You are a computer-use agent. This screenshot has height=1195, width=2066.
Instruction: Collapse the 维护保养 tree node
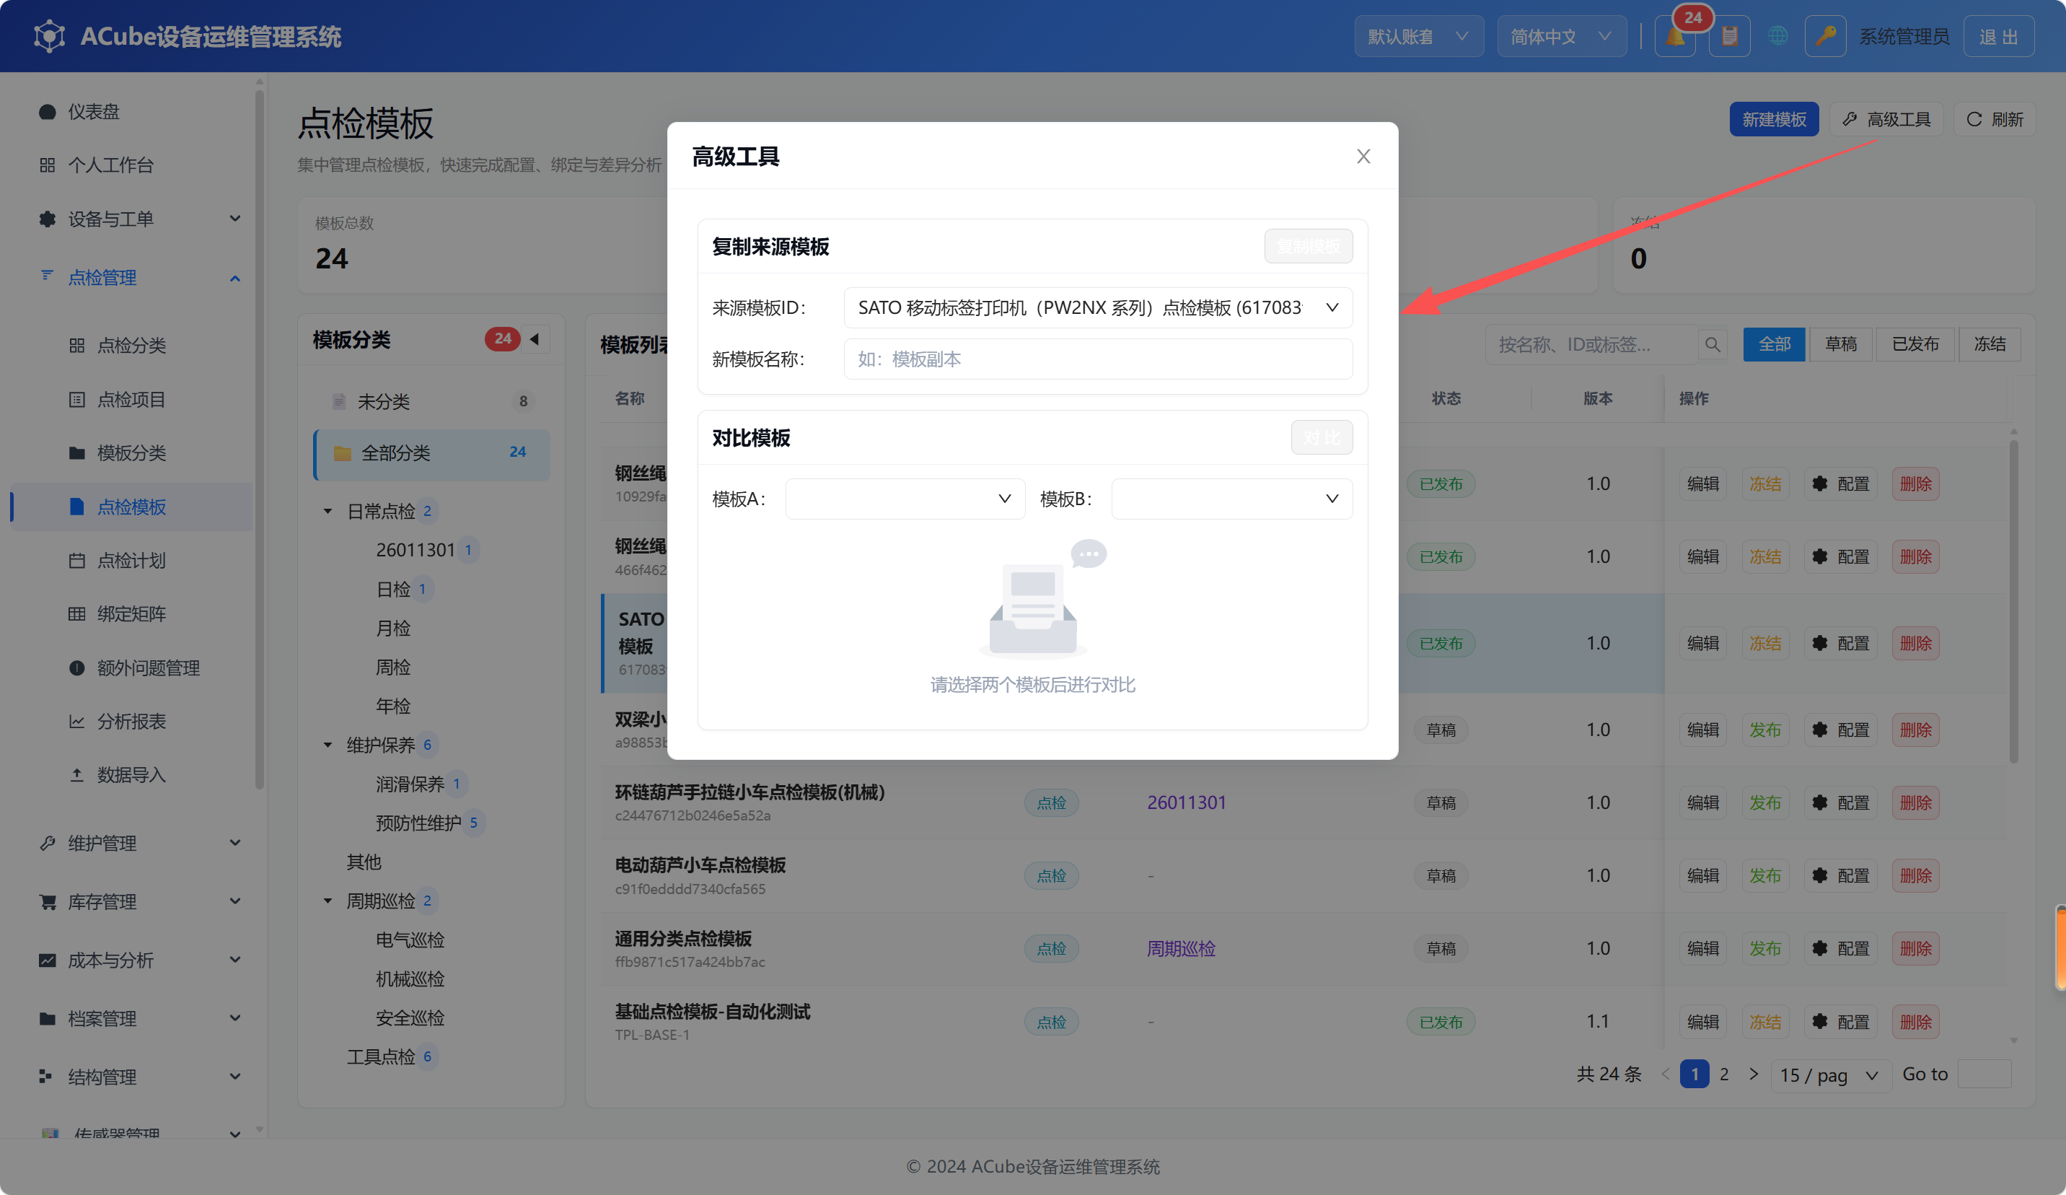point(328,745)
